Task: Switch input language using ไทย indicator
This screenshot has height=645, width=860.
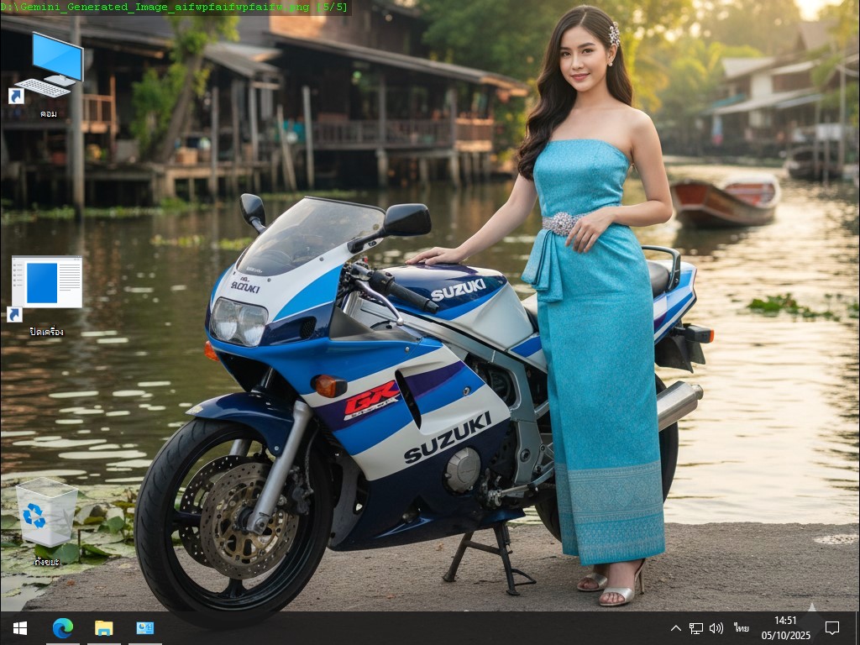Action: pyautogui.click(x=742, y=628)
